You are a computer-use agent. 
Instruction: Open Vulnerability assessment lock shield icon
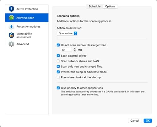pyautogui.click(x=11, y=35)
